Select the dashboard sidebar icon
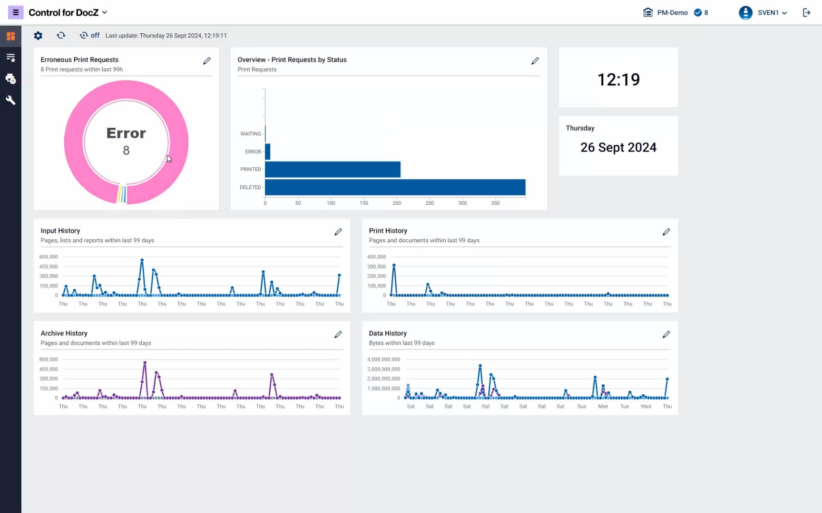 tap(10, 36)
